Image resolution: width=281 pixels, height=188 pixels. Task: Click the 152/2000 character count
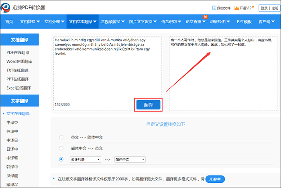coord(62,104)
